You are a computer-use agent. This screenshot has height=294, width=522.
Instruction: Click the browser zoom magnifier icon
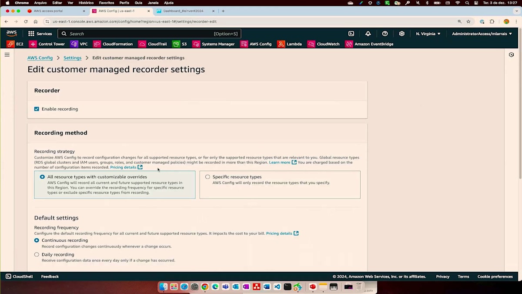459,21
